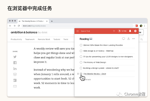Open the productivity karma score 10786

[x=122, y=31]
